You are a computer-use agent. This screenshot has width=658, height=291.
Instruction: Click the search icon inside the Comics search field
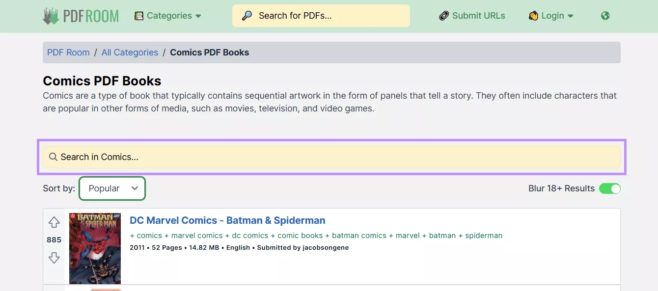53,157
